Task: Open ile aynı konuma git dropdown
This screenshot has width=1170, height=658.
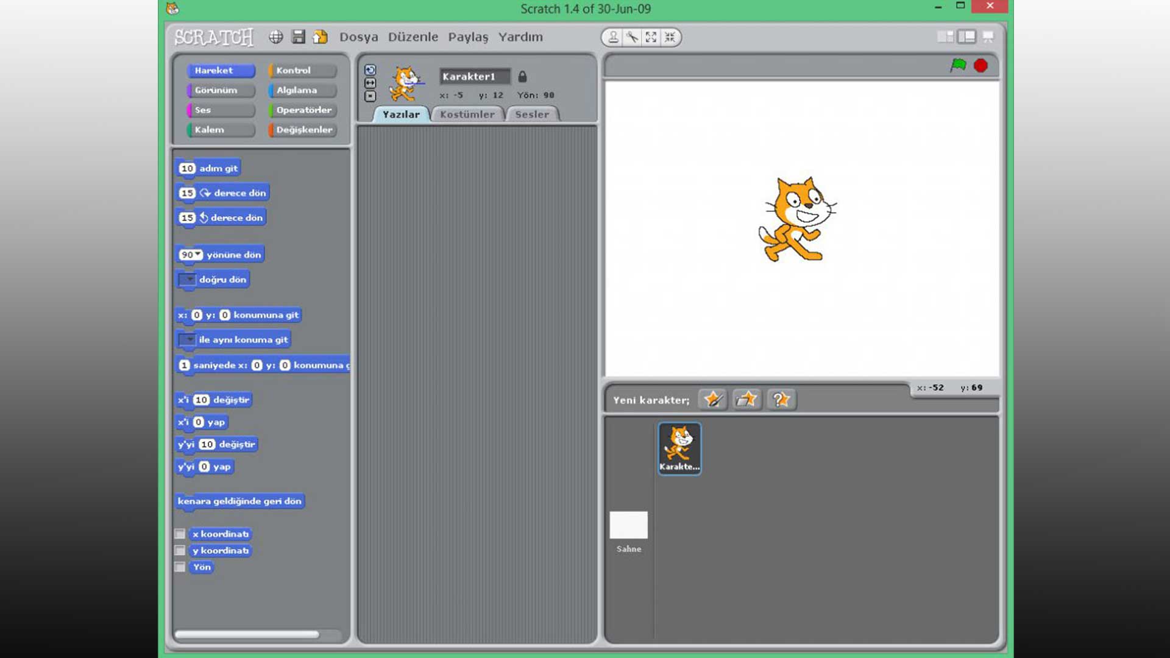Action: (x=186, y=339)
